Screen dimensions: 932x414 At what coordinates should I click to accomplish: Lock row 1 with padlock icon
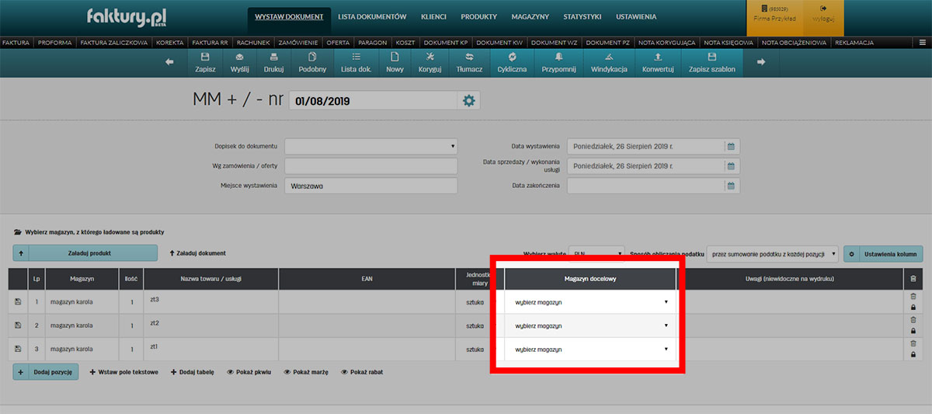point(913,308)
